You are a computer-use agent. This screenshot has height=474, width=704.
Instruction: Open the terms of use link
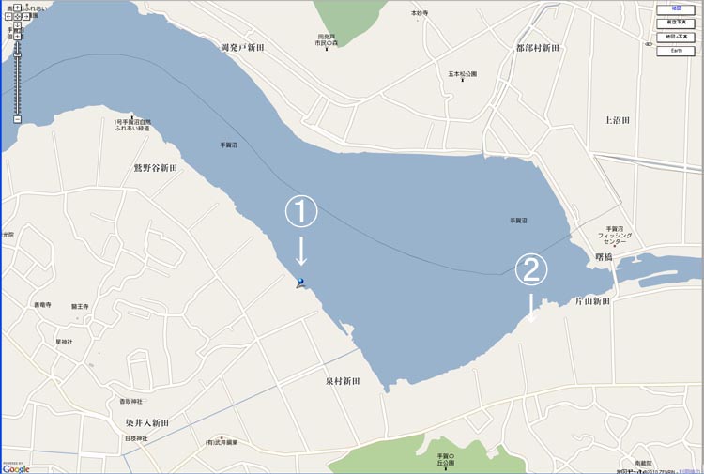pyautogui.click(x=691, y=471)
